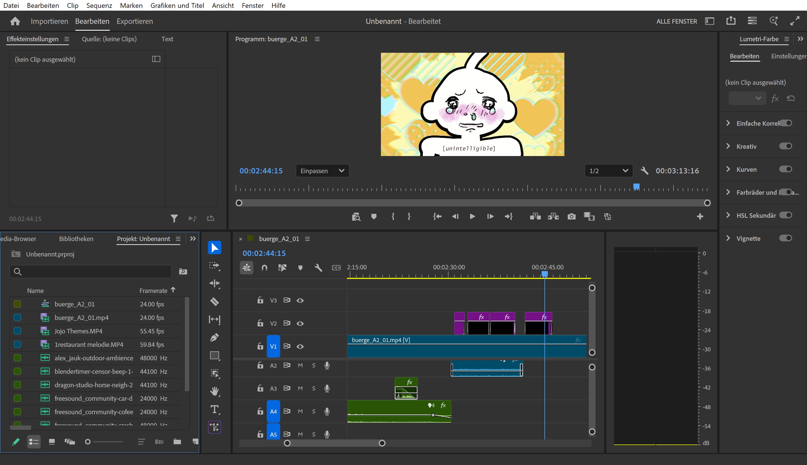The image size is (807, 465).
Task: Disable the Kreativ section toggle
Action: pyautogui.click(x=786, y=146)
